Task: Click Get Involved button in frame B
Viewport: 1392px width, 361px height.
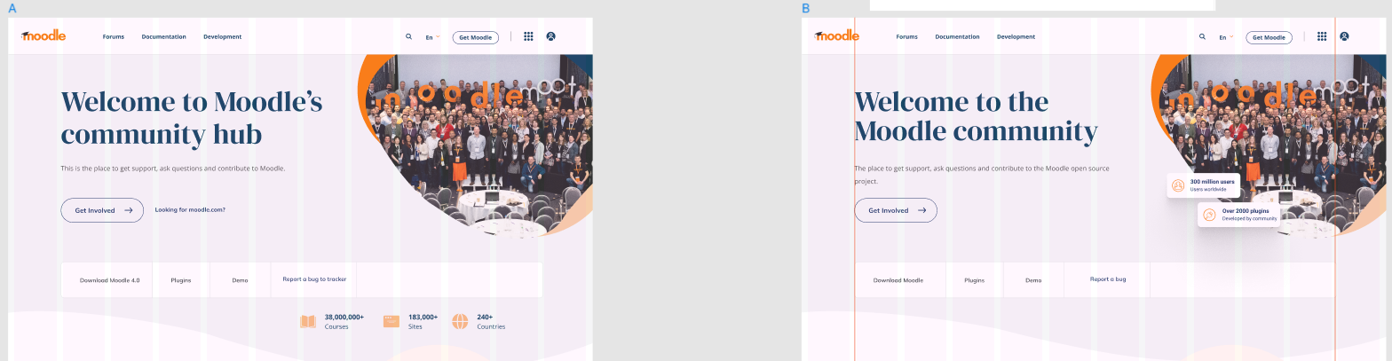Action: (896, 210)
